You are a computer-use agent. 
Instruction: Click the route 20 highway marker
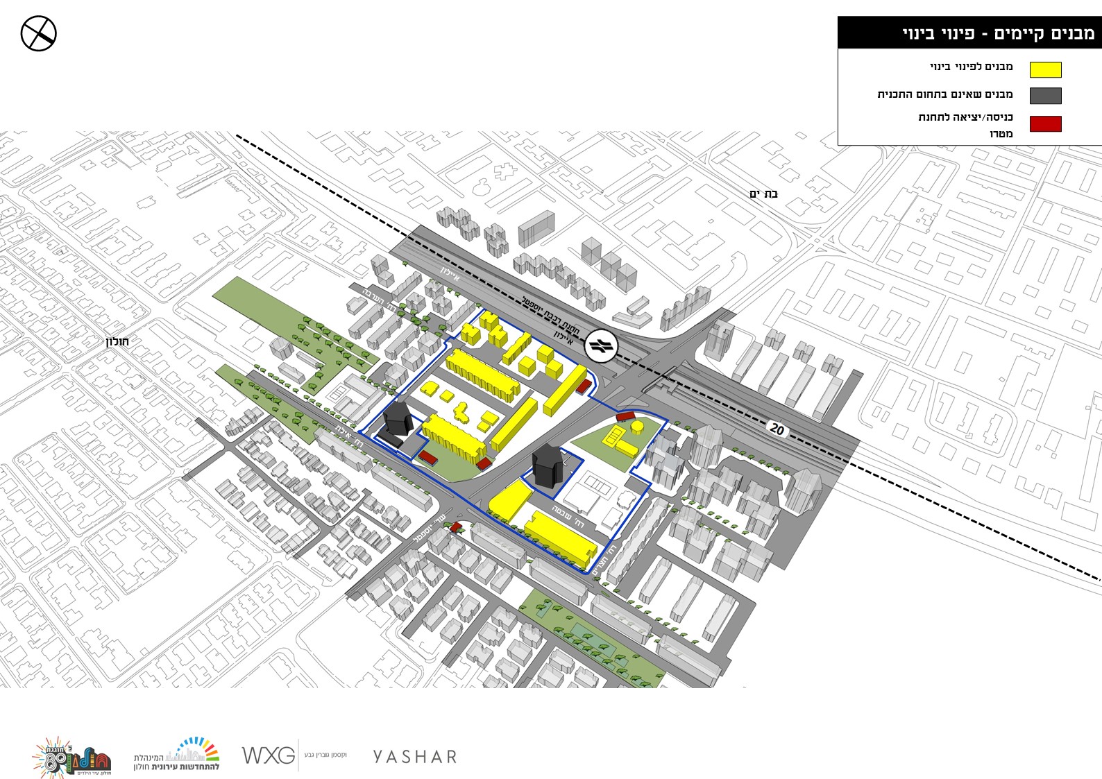pos(777,429)
